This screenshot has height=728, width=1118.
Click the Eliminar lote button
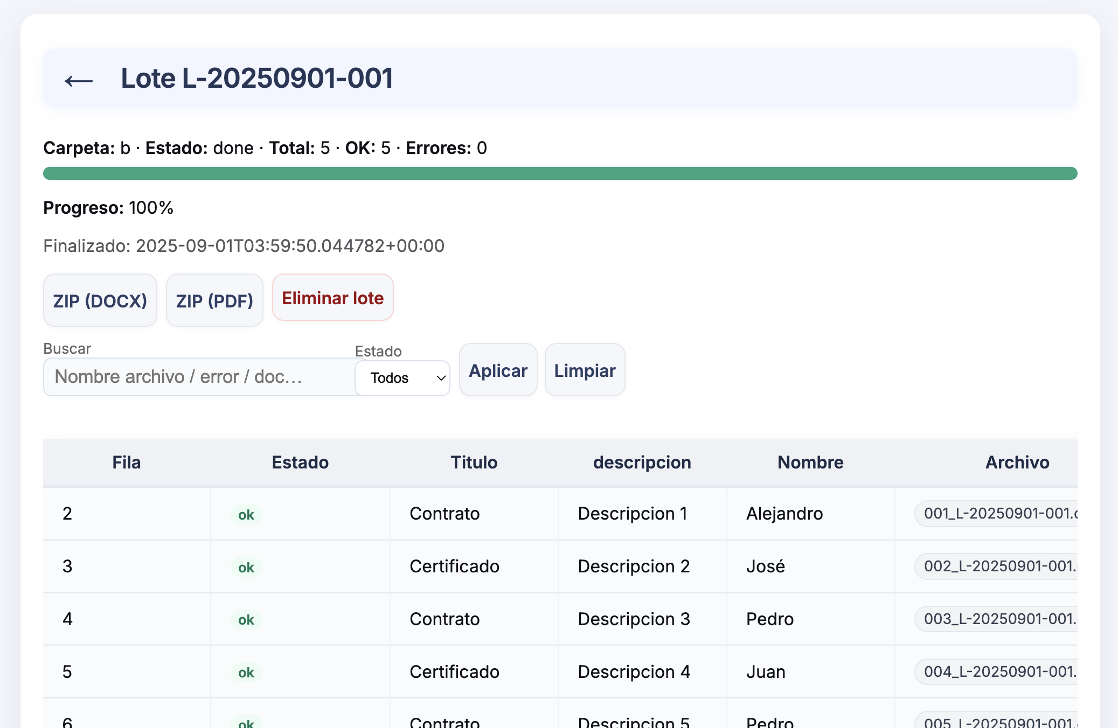[x=333, y=298]
